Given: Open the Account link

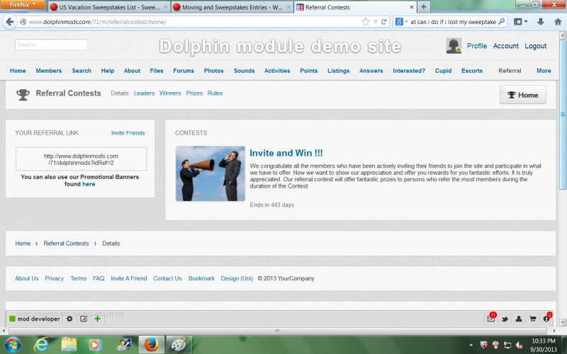Looking at the screenshot, I should pyautogui.click(x=505, y=46).
